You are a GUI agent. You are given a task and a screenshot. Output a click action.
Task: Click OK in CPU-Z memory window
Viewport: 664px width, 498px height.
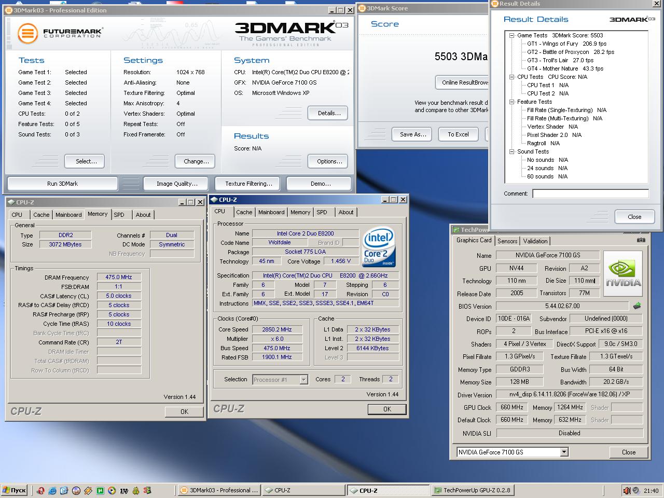(184, 411)
